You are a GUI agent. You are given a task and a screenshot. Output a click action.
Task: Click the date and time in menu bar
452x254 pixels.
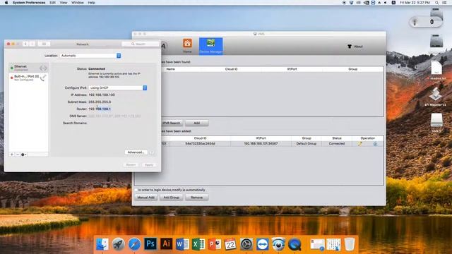[415, 3]
